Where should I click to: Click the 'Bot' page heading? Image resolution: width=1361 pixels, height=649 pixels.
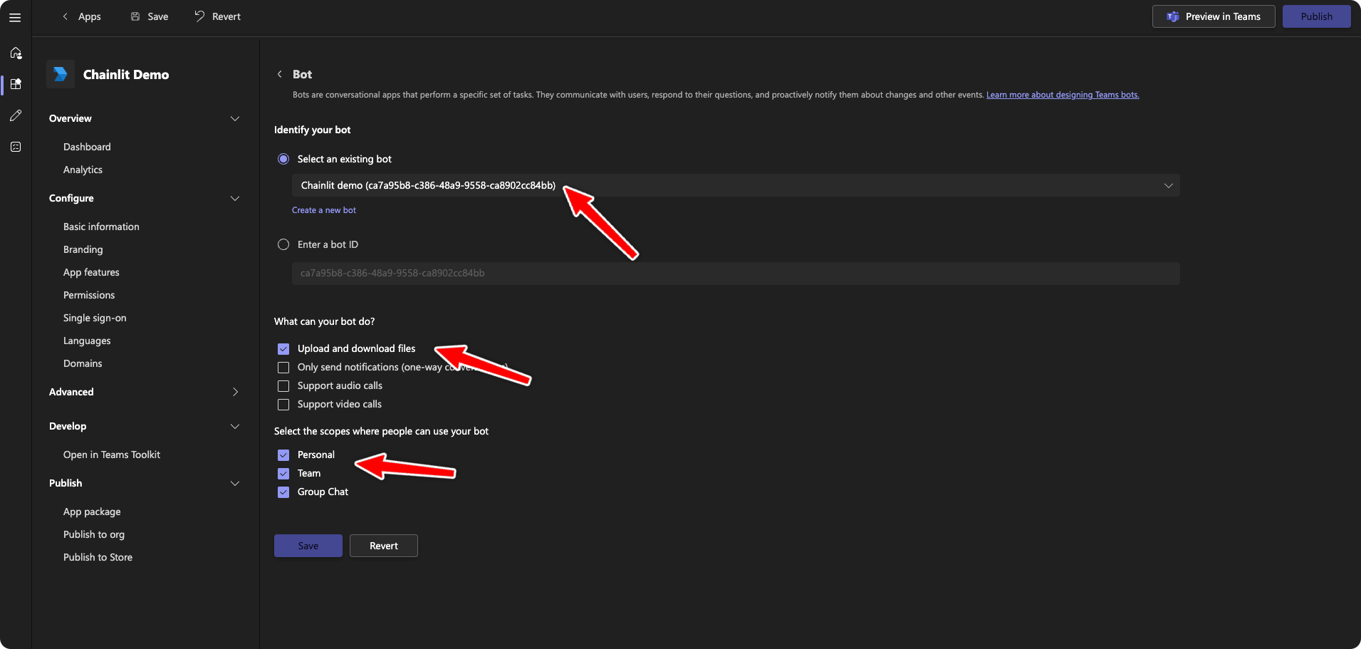point(302,74)
